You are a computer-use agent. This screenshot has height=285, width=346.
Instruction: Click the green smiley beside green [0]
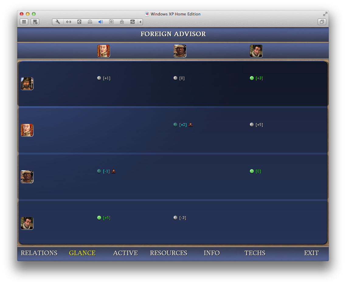252,171
